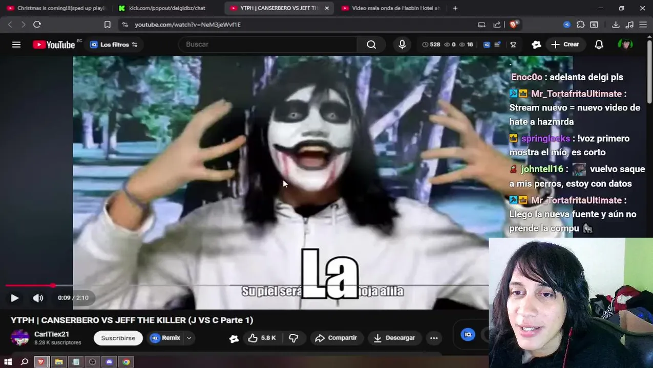
Task: Open Discord in the taskbar
Action: click(109, 362)
